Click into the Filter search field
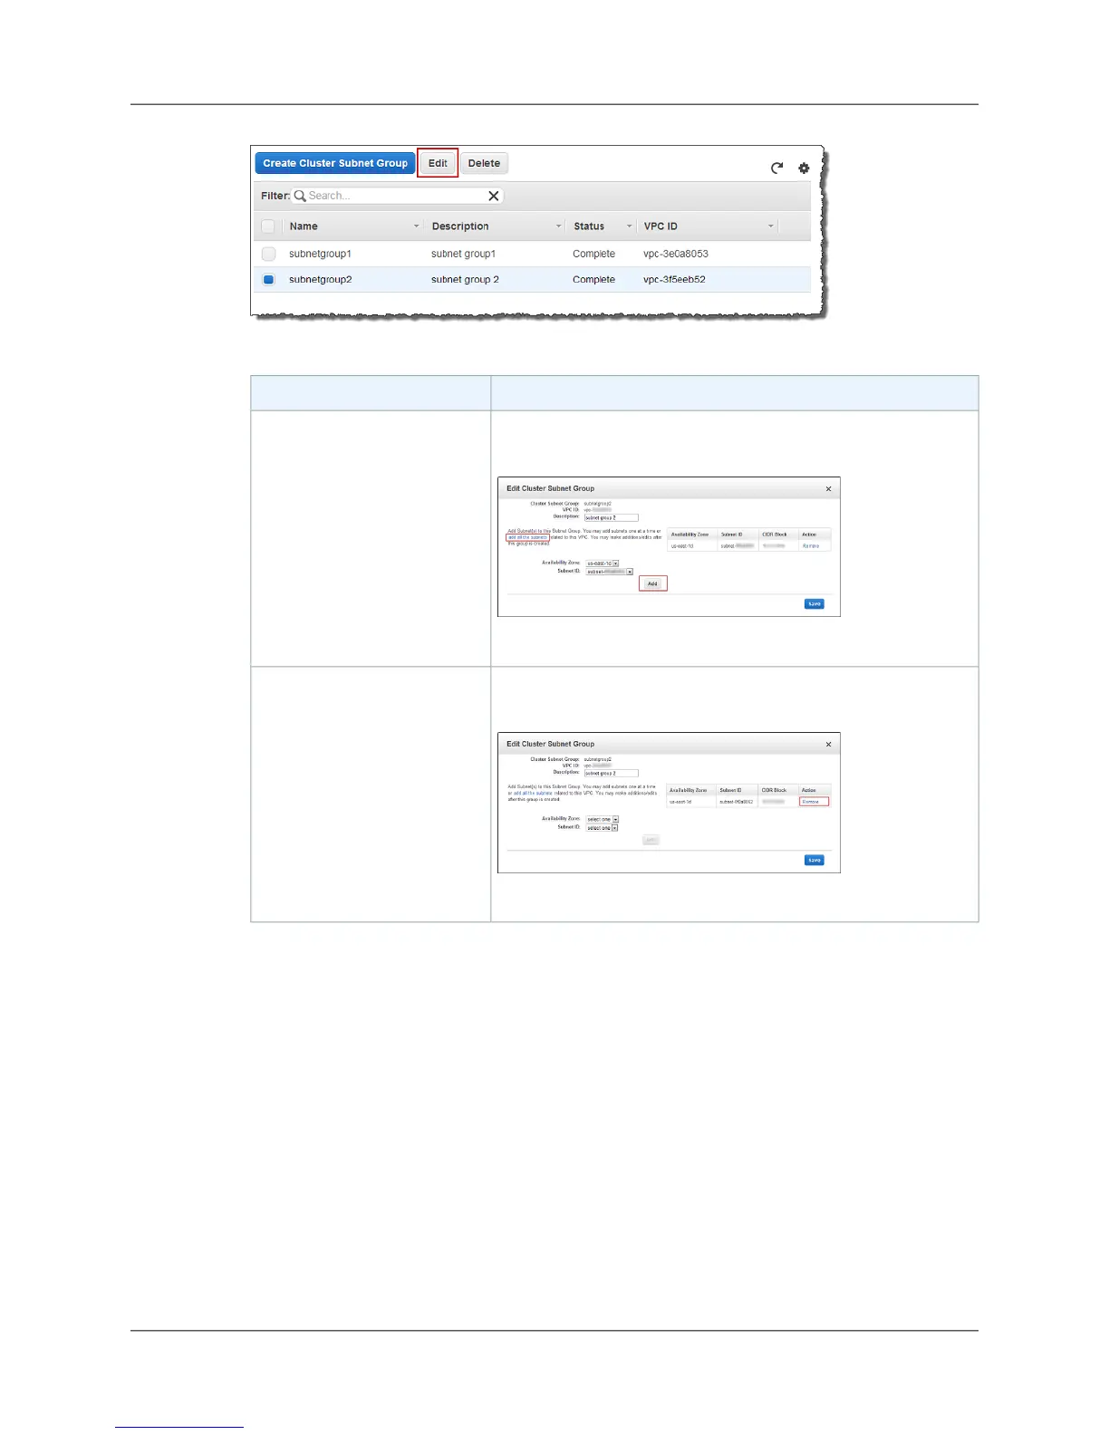This screenshot has width=1109, height=1435. (x=397, y=196)
